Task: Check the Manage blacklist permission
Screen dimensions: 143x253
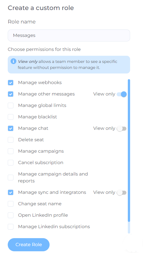Action: coord(11,117)
